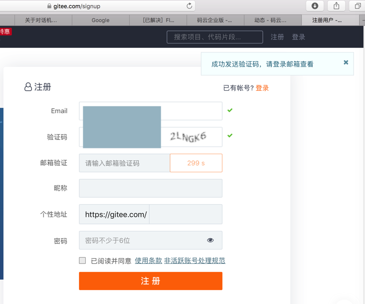Click the 密码 password input field
365x304 pixels.
tap(151, 240)
